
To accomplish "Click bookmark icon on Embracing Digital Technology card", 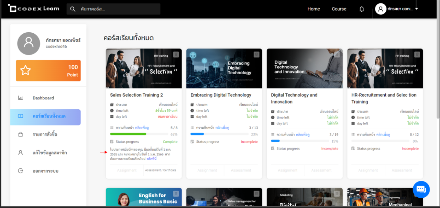I will [x=256, y=54].
